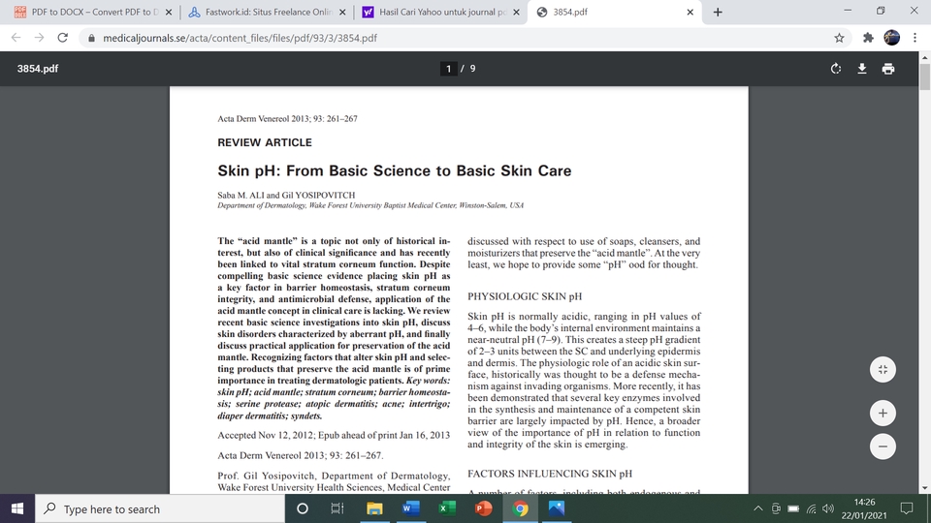Go back to the previous page
The height and width of the screenshot is (523, 931).
coord(16,38)
